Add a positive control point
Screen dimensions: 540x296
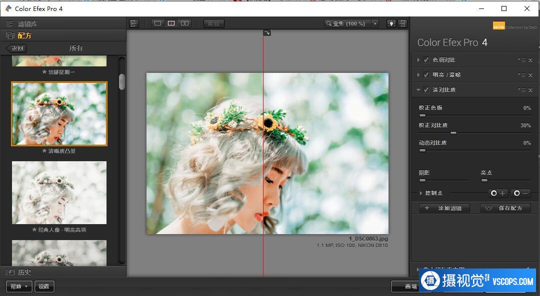tap(498, 193)
